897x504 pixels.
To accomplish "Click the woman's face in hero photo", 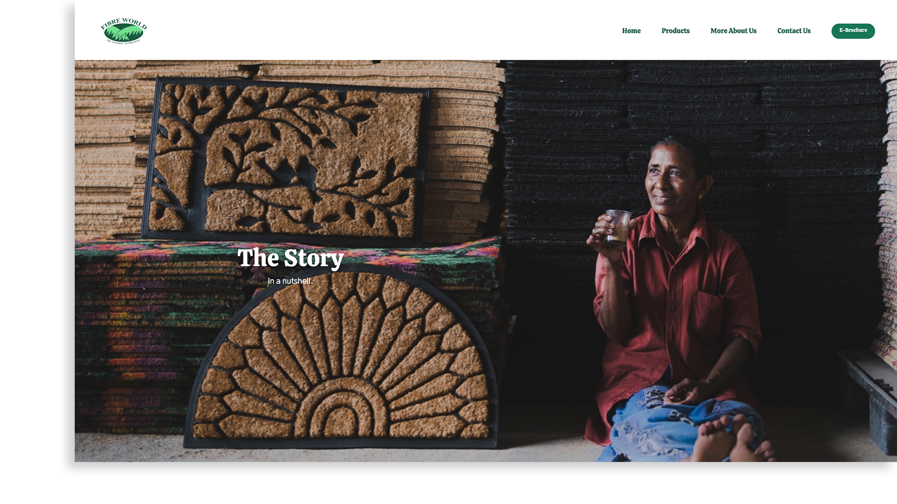I will [670, 180].
